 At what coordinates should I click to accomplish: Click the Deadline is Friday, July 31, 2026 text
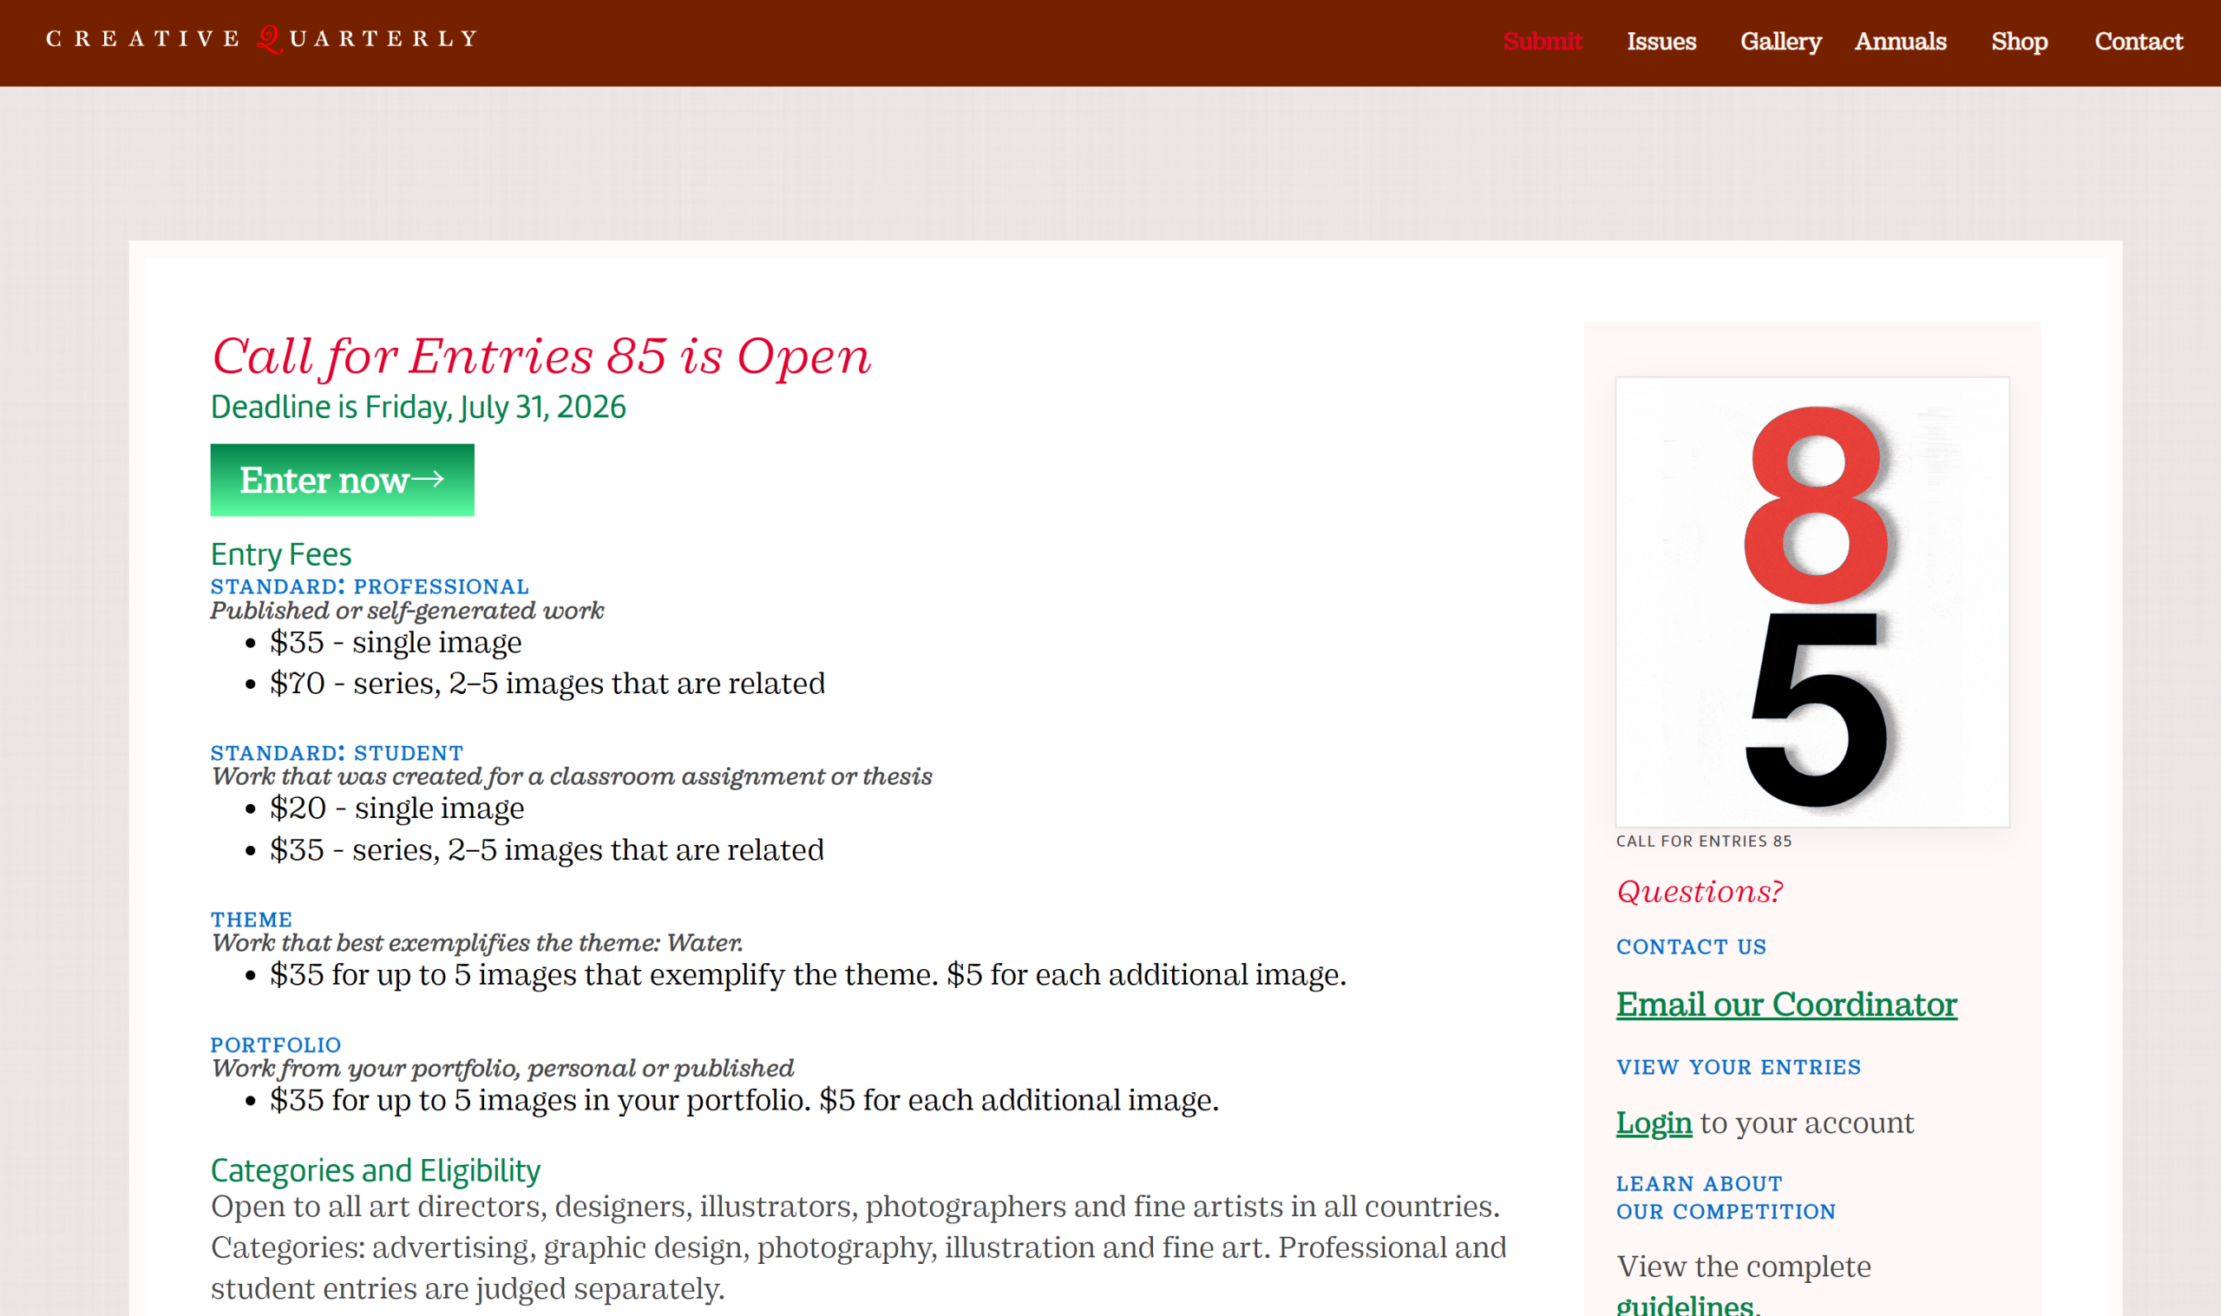[x=417, y=407]
